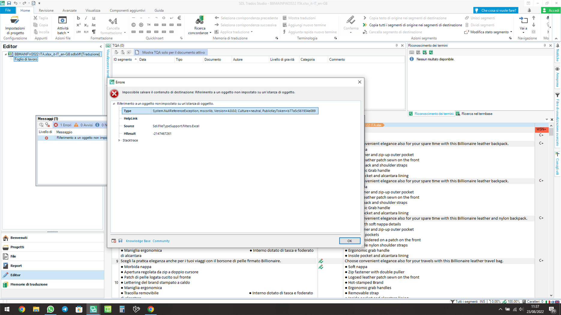This screenshot has height=315, width=561.
Task: Insert the copyright symbol from QuickInsert
Action: point(133,25)
